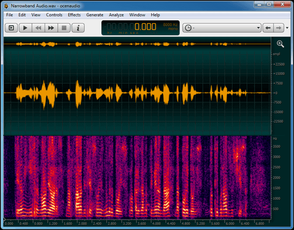Navigate forward with the right arrow button
The image size is (294, 230).
279,28
